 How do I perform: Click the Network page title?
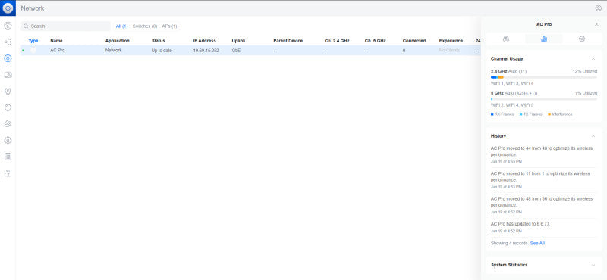pyautogui.click(x=33, y=8)
